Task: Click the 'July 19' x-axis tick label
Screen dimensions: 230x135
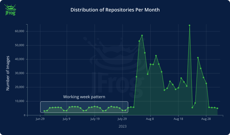Action: coord(95,119)
